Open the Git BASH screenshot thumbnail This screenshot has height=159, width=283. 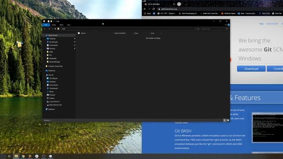(x=268, y=128)
